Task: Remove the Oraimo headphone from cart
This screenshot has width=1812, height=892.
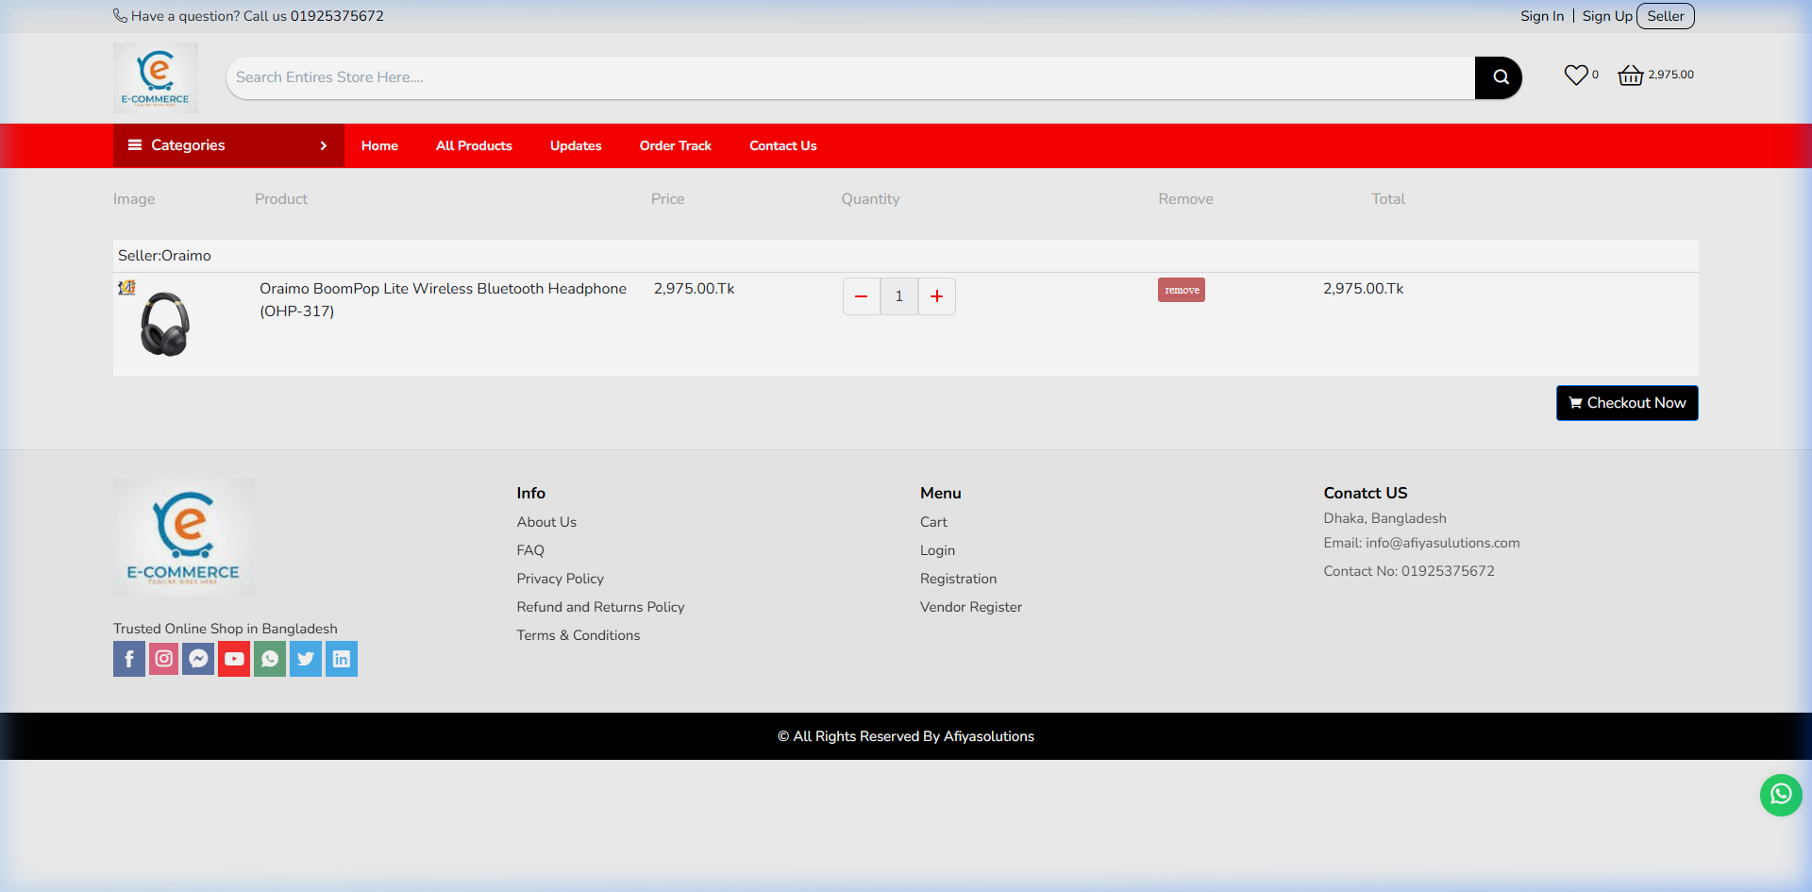Action: [1181, 290]
